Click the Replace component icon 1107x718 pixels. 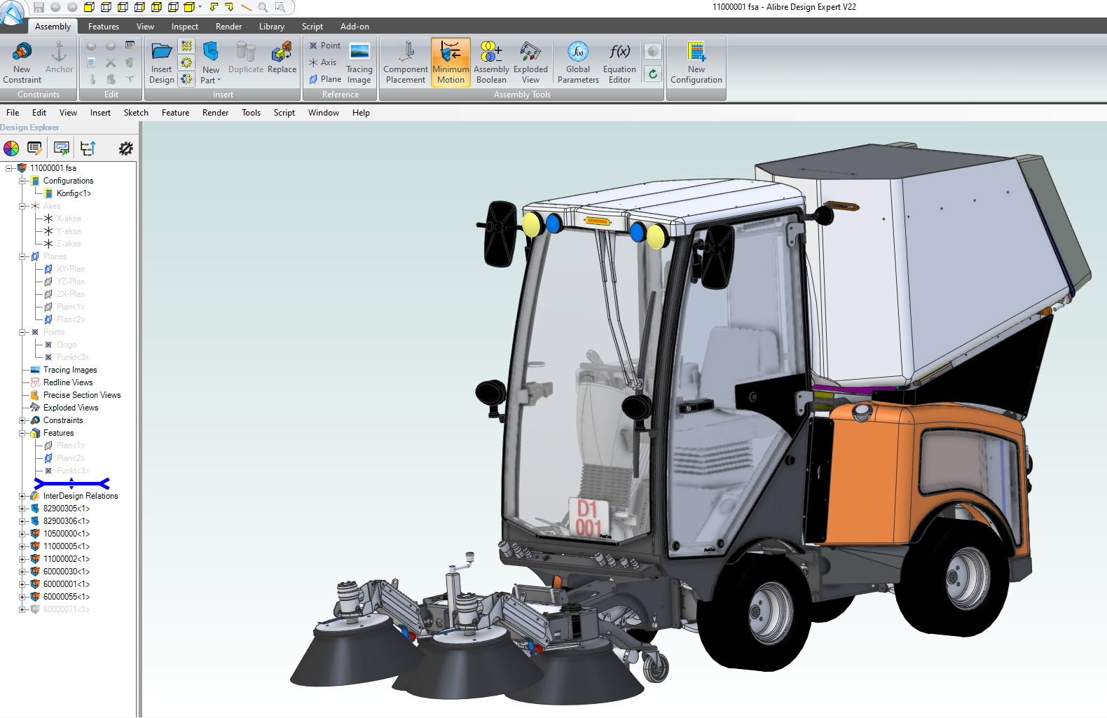coord(282,51)
